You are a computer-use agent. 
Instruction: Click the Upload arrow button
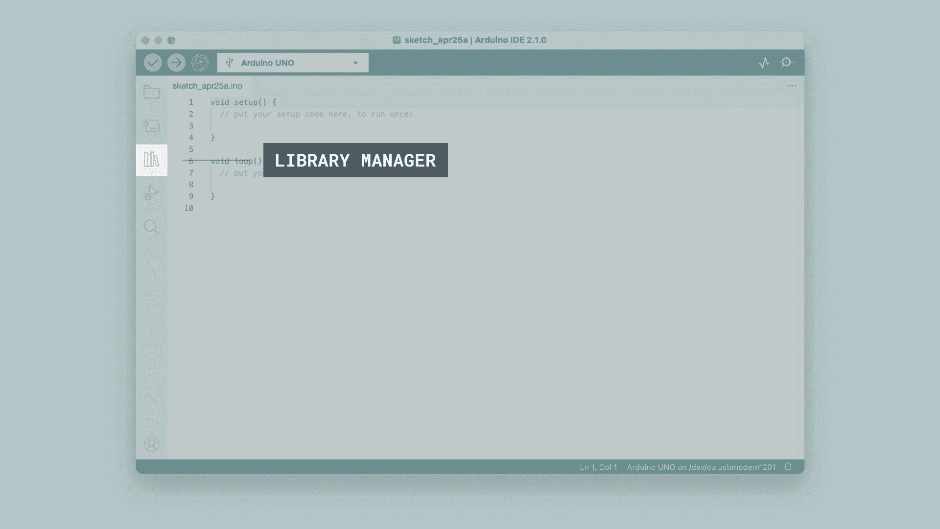(x=176, y=63)
